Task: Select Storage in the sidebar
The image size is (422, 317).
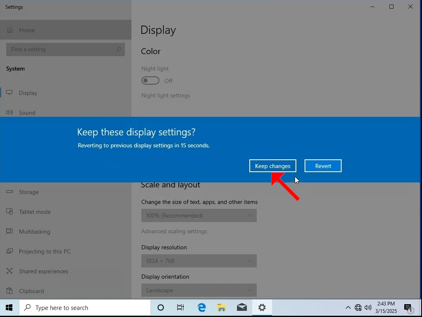Action: 66,192
